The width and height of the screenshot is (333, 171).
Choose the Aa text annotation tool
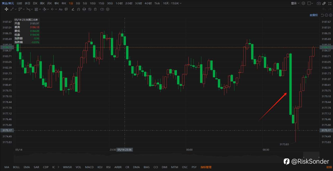(x=60, y=9)
